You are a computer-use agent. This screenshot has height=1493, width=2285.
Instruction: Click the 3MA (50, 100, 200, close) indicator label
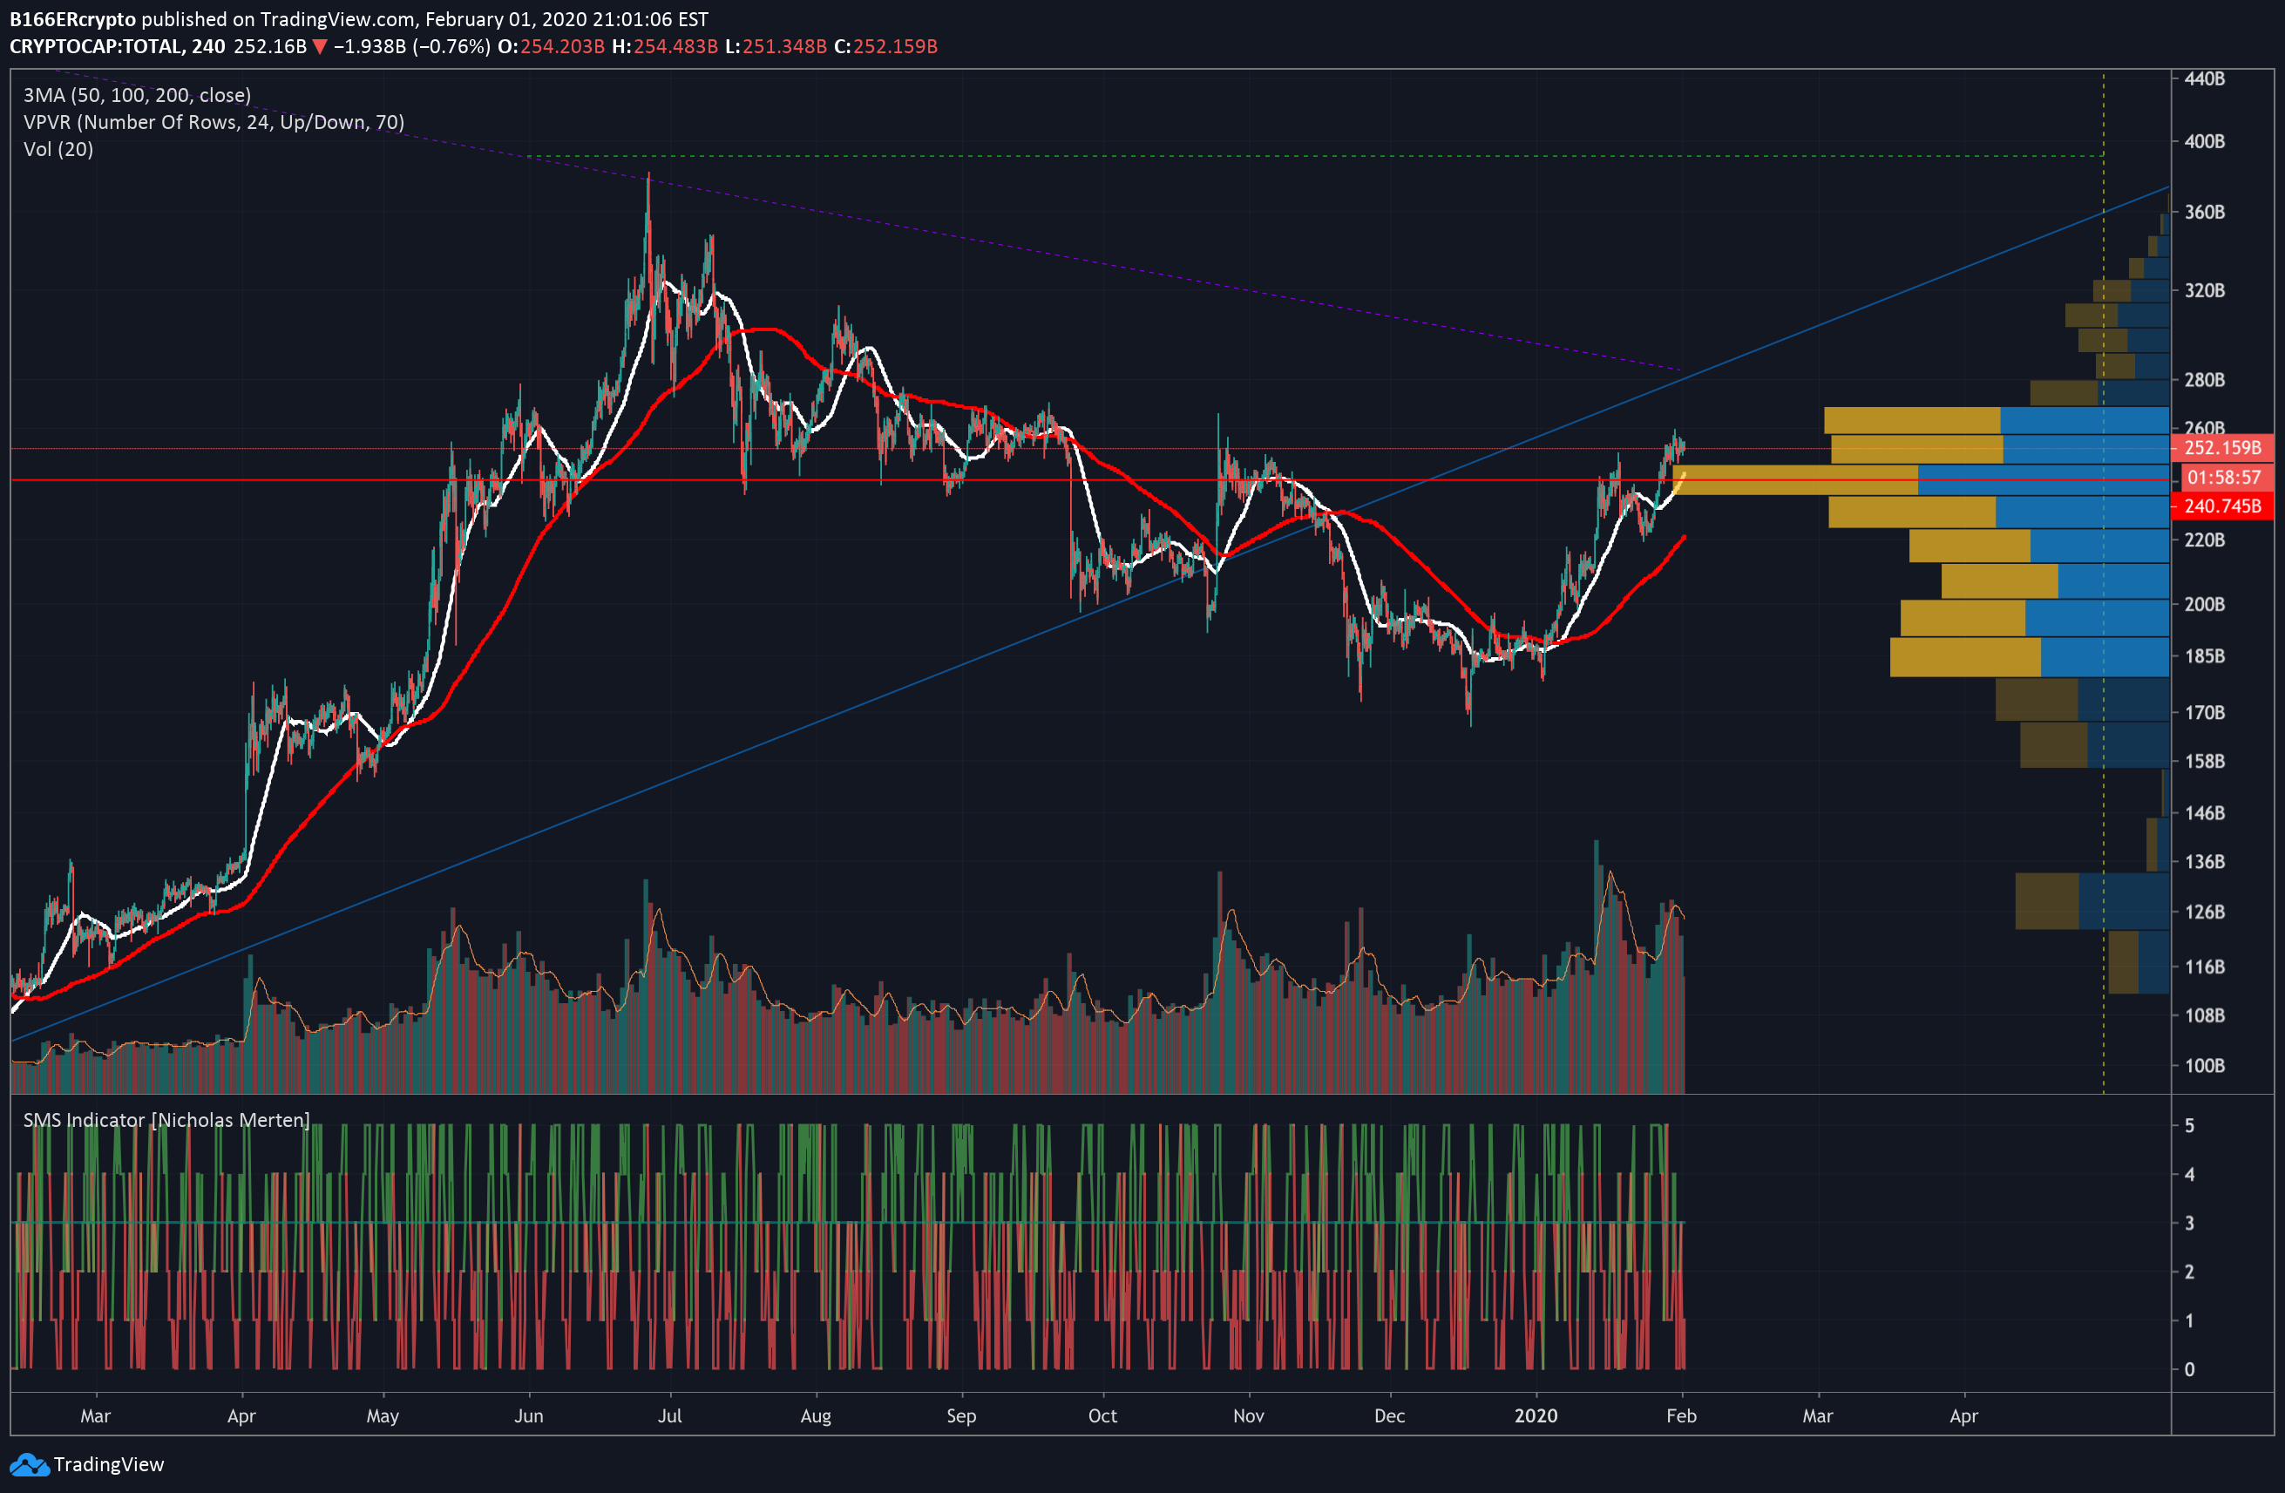138,95
